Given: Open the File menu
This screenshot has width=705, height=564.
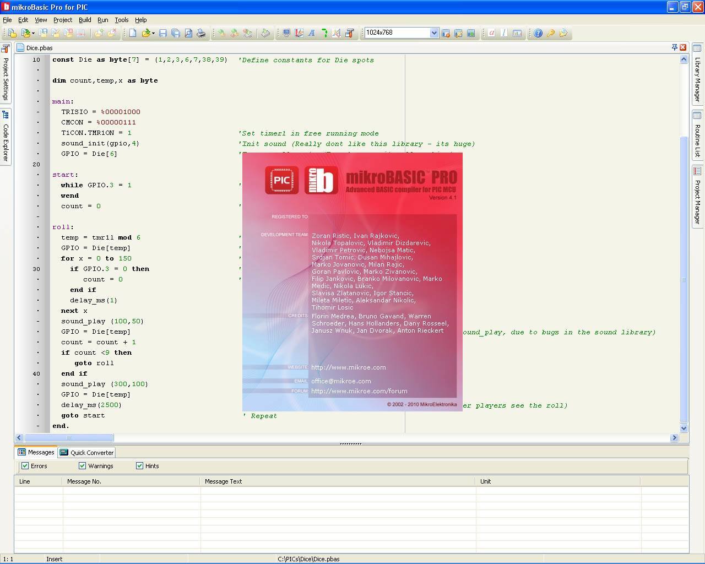Looking at the screenshot, I should coord(7,20).
